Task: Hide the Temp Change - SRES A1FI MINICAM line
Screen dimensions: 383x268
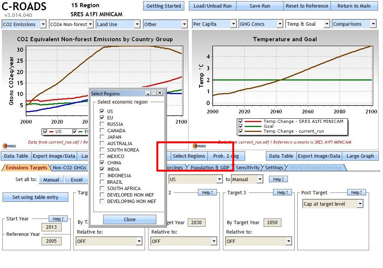Action: 241,121
